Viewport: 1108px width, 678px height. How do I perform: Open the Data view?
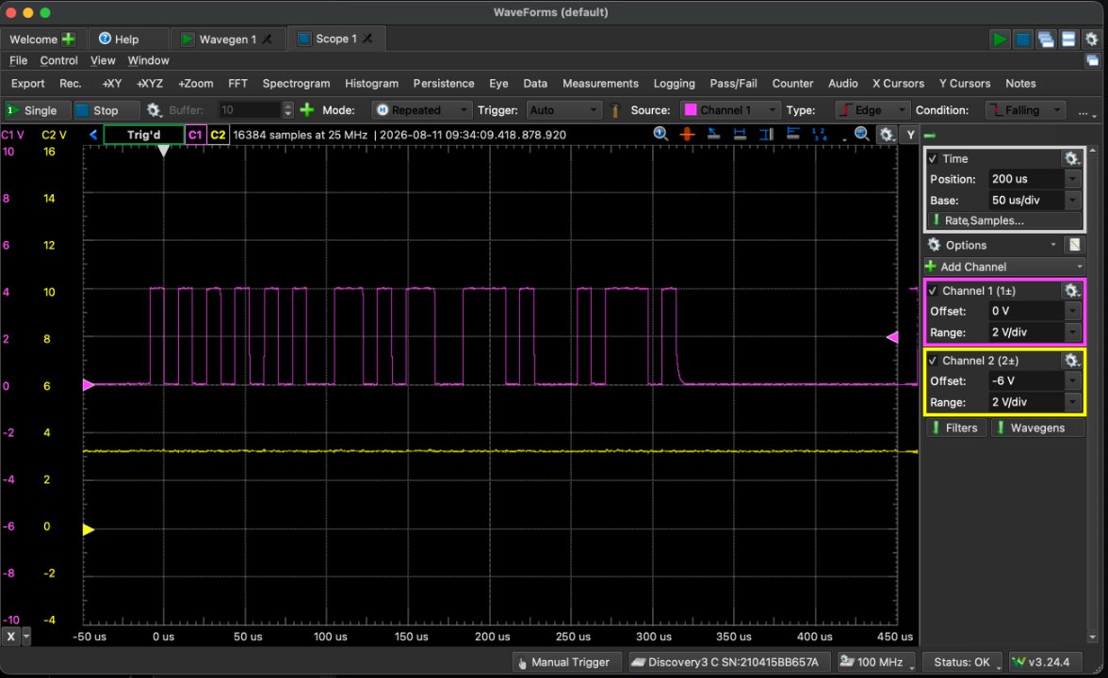(535, 83)
